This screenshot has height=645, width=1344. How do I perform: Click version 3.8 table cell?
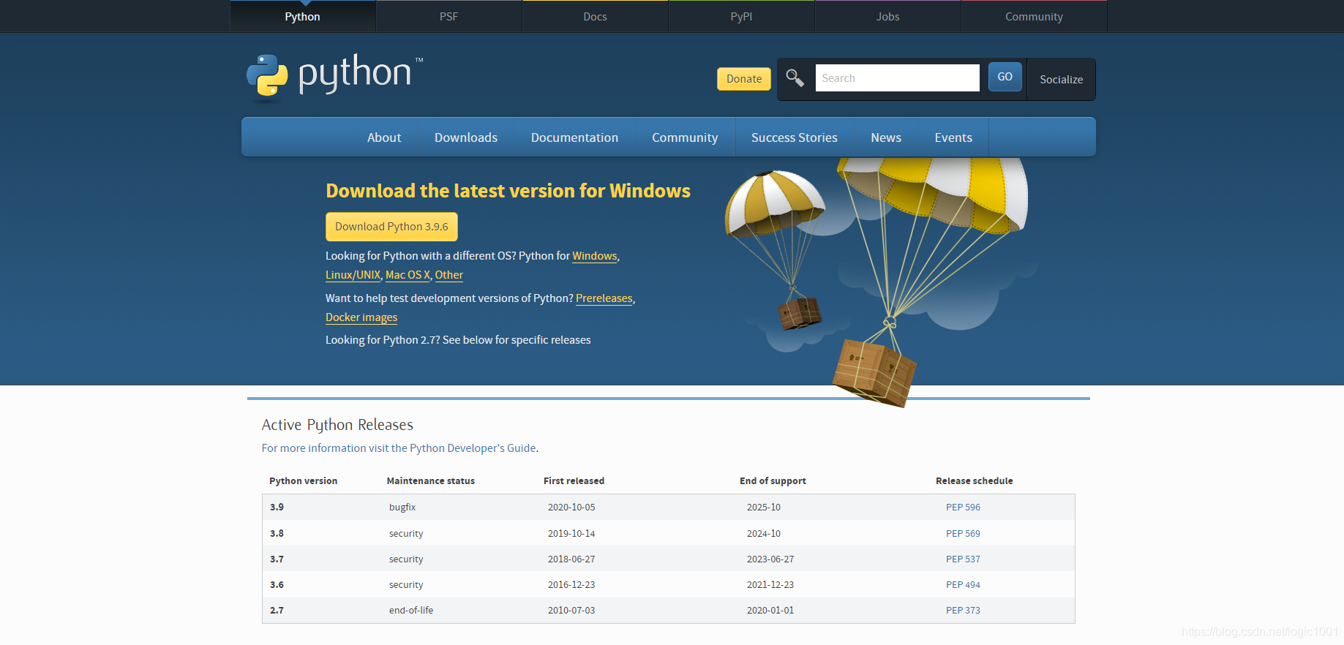(x=277, y=533)
